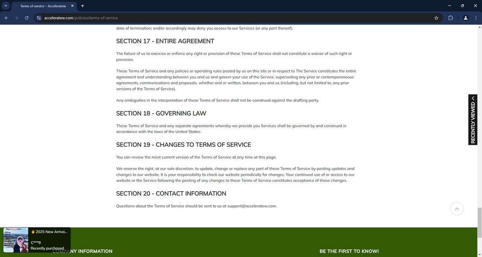Click the page's vertical scrollbar thumb

479,223
